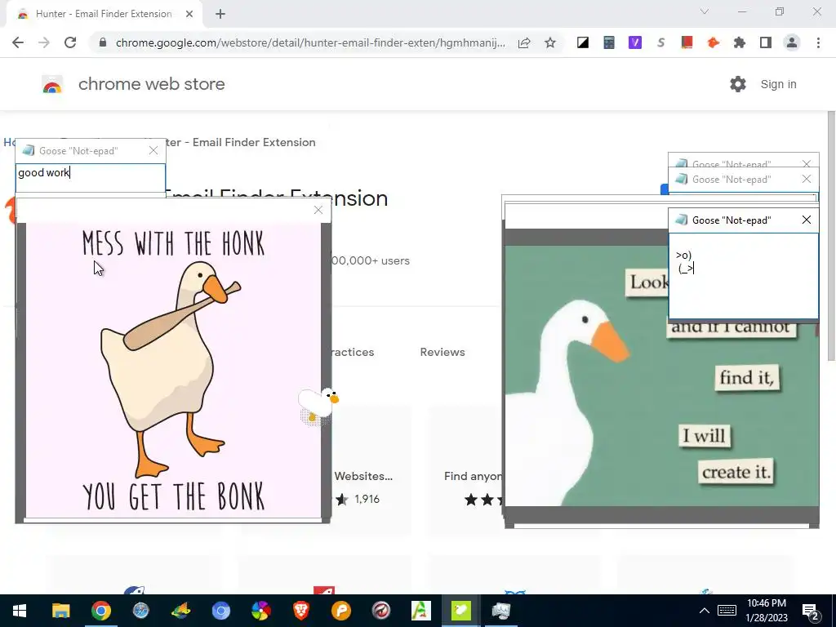The image size is (836, 627).
Task: Share this page via address bar icon
Action: click(524, 42)
